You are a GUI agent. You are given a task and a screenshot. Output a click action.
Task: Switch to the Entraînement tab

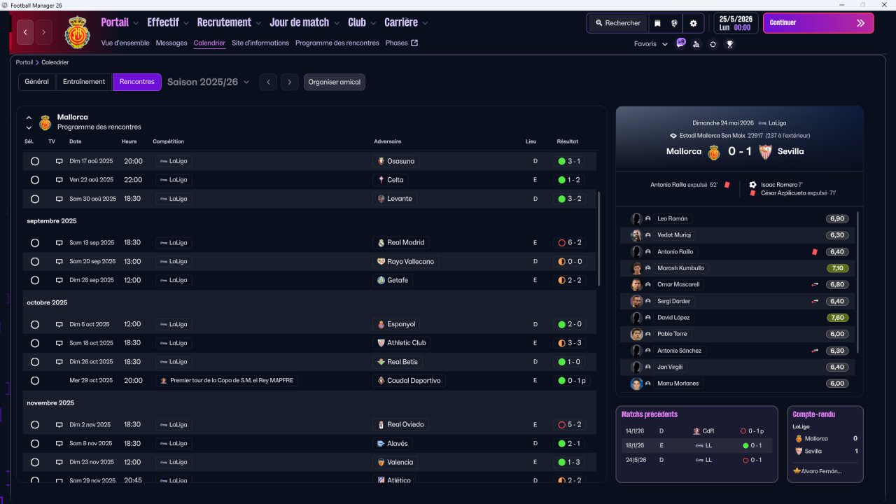tap(84, 82)
